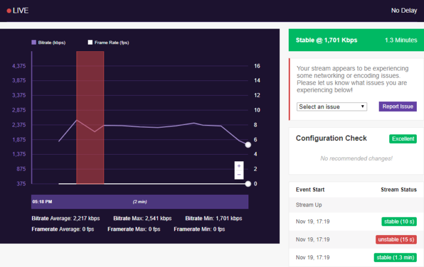Click the Event Start column header
This screenshot has height=267, width=424.
(310, 189)
